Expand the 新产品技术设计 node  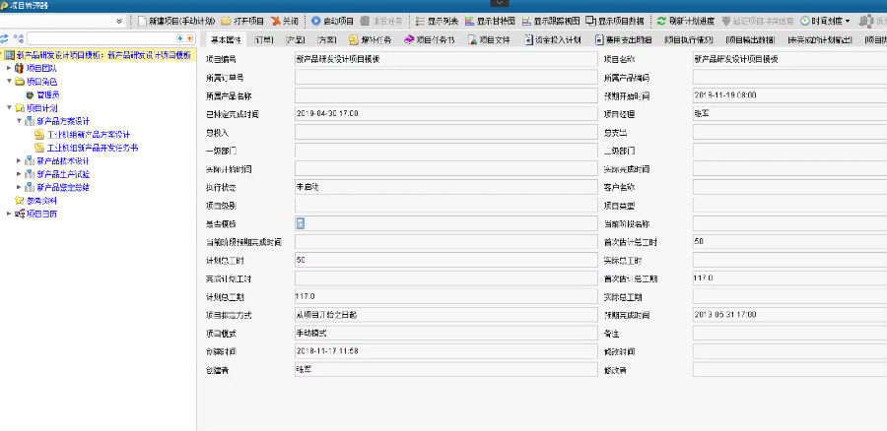pyautogui.click(x=19, y=161)
